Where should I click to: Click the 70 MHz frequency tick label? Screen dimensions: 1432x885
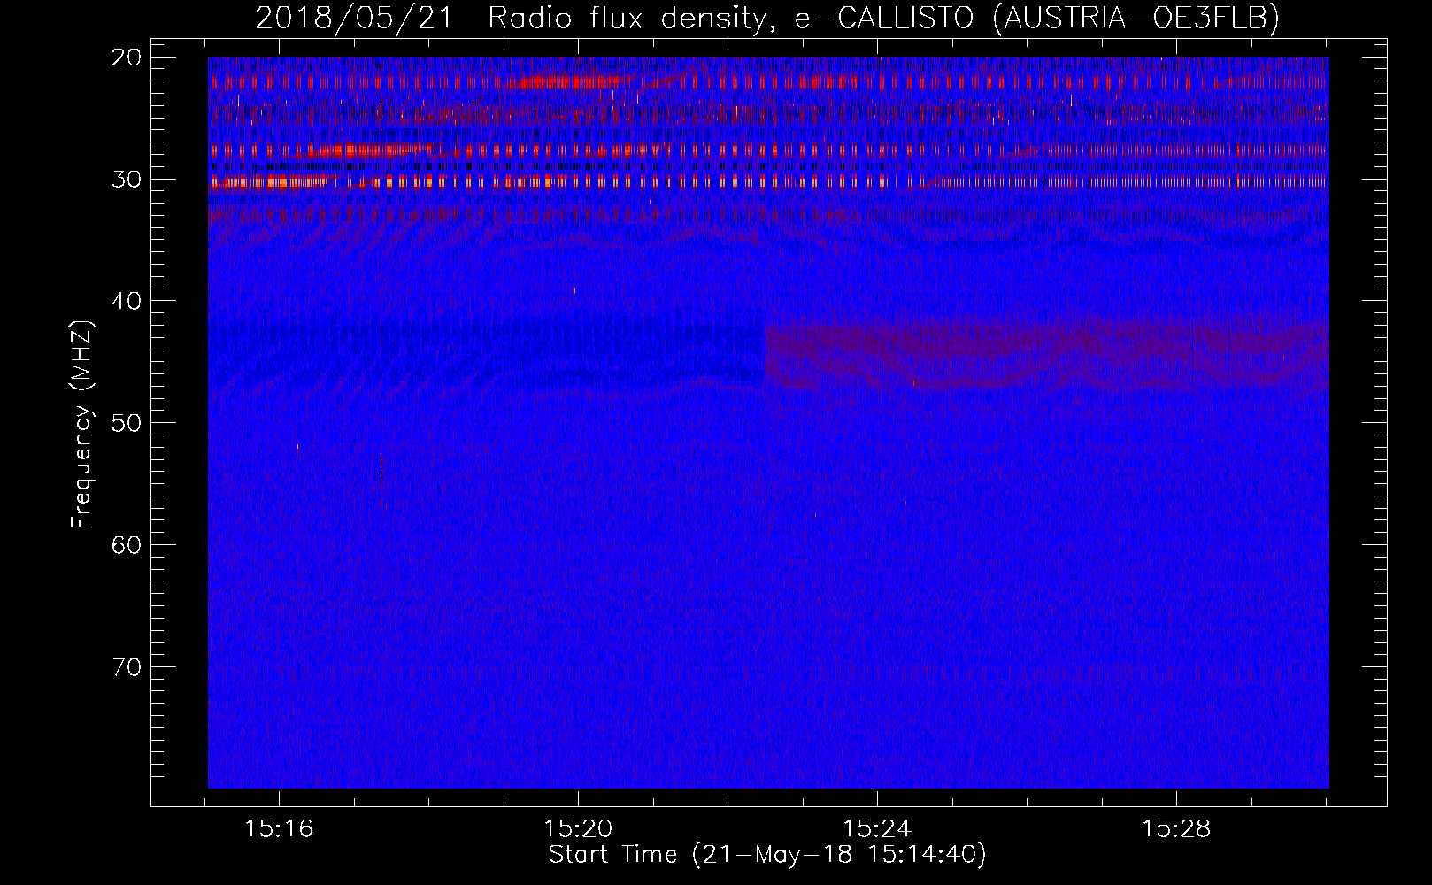pos(127,666)
